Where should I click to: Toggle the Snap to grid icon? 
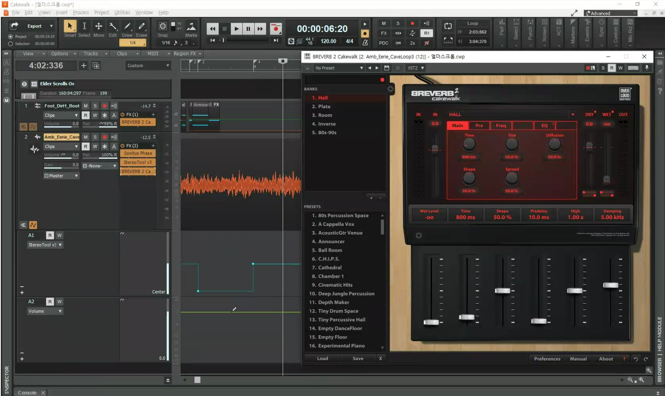[162, 26]
